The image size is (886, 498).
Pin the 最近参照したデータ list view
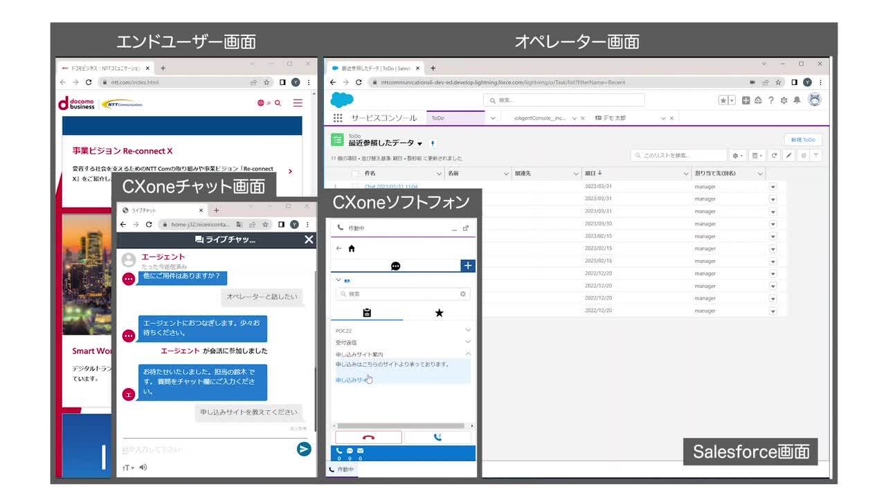tap(432, 143)
